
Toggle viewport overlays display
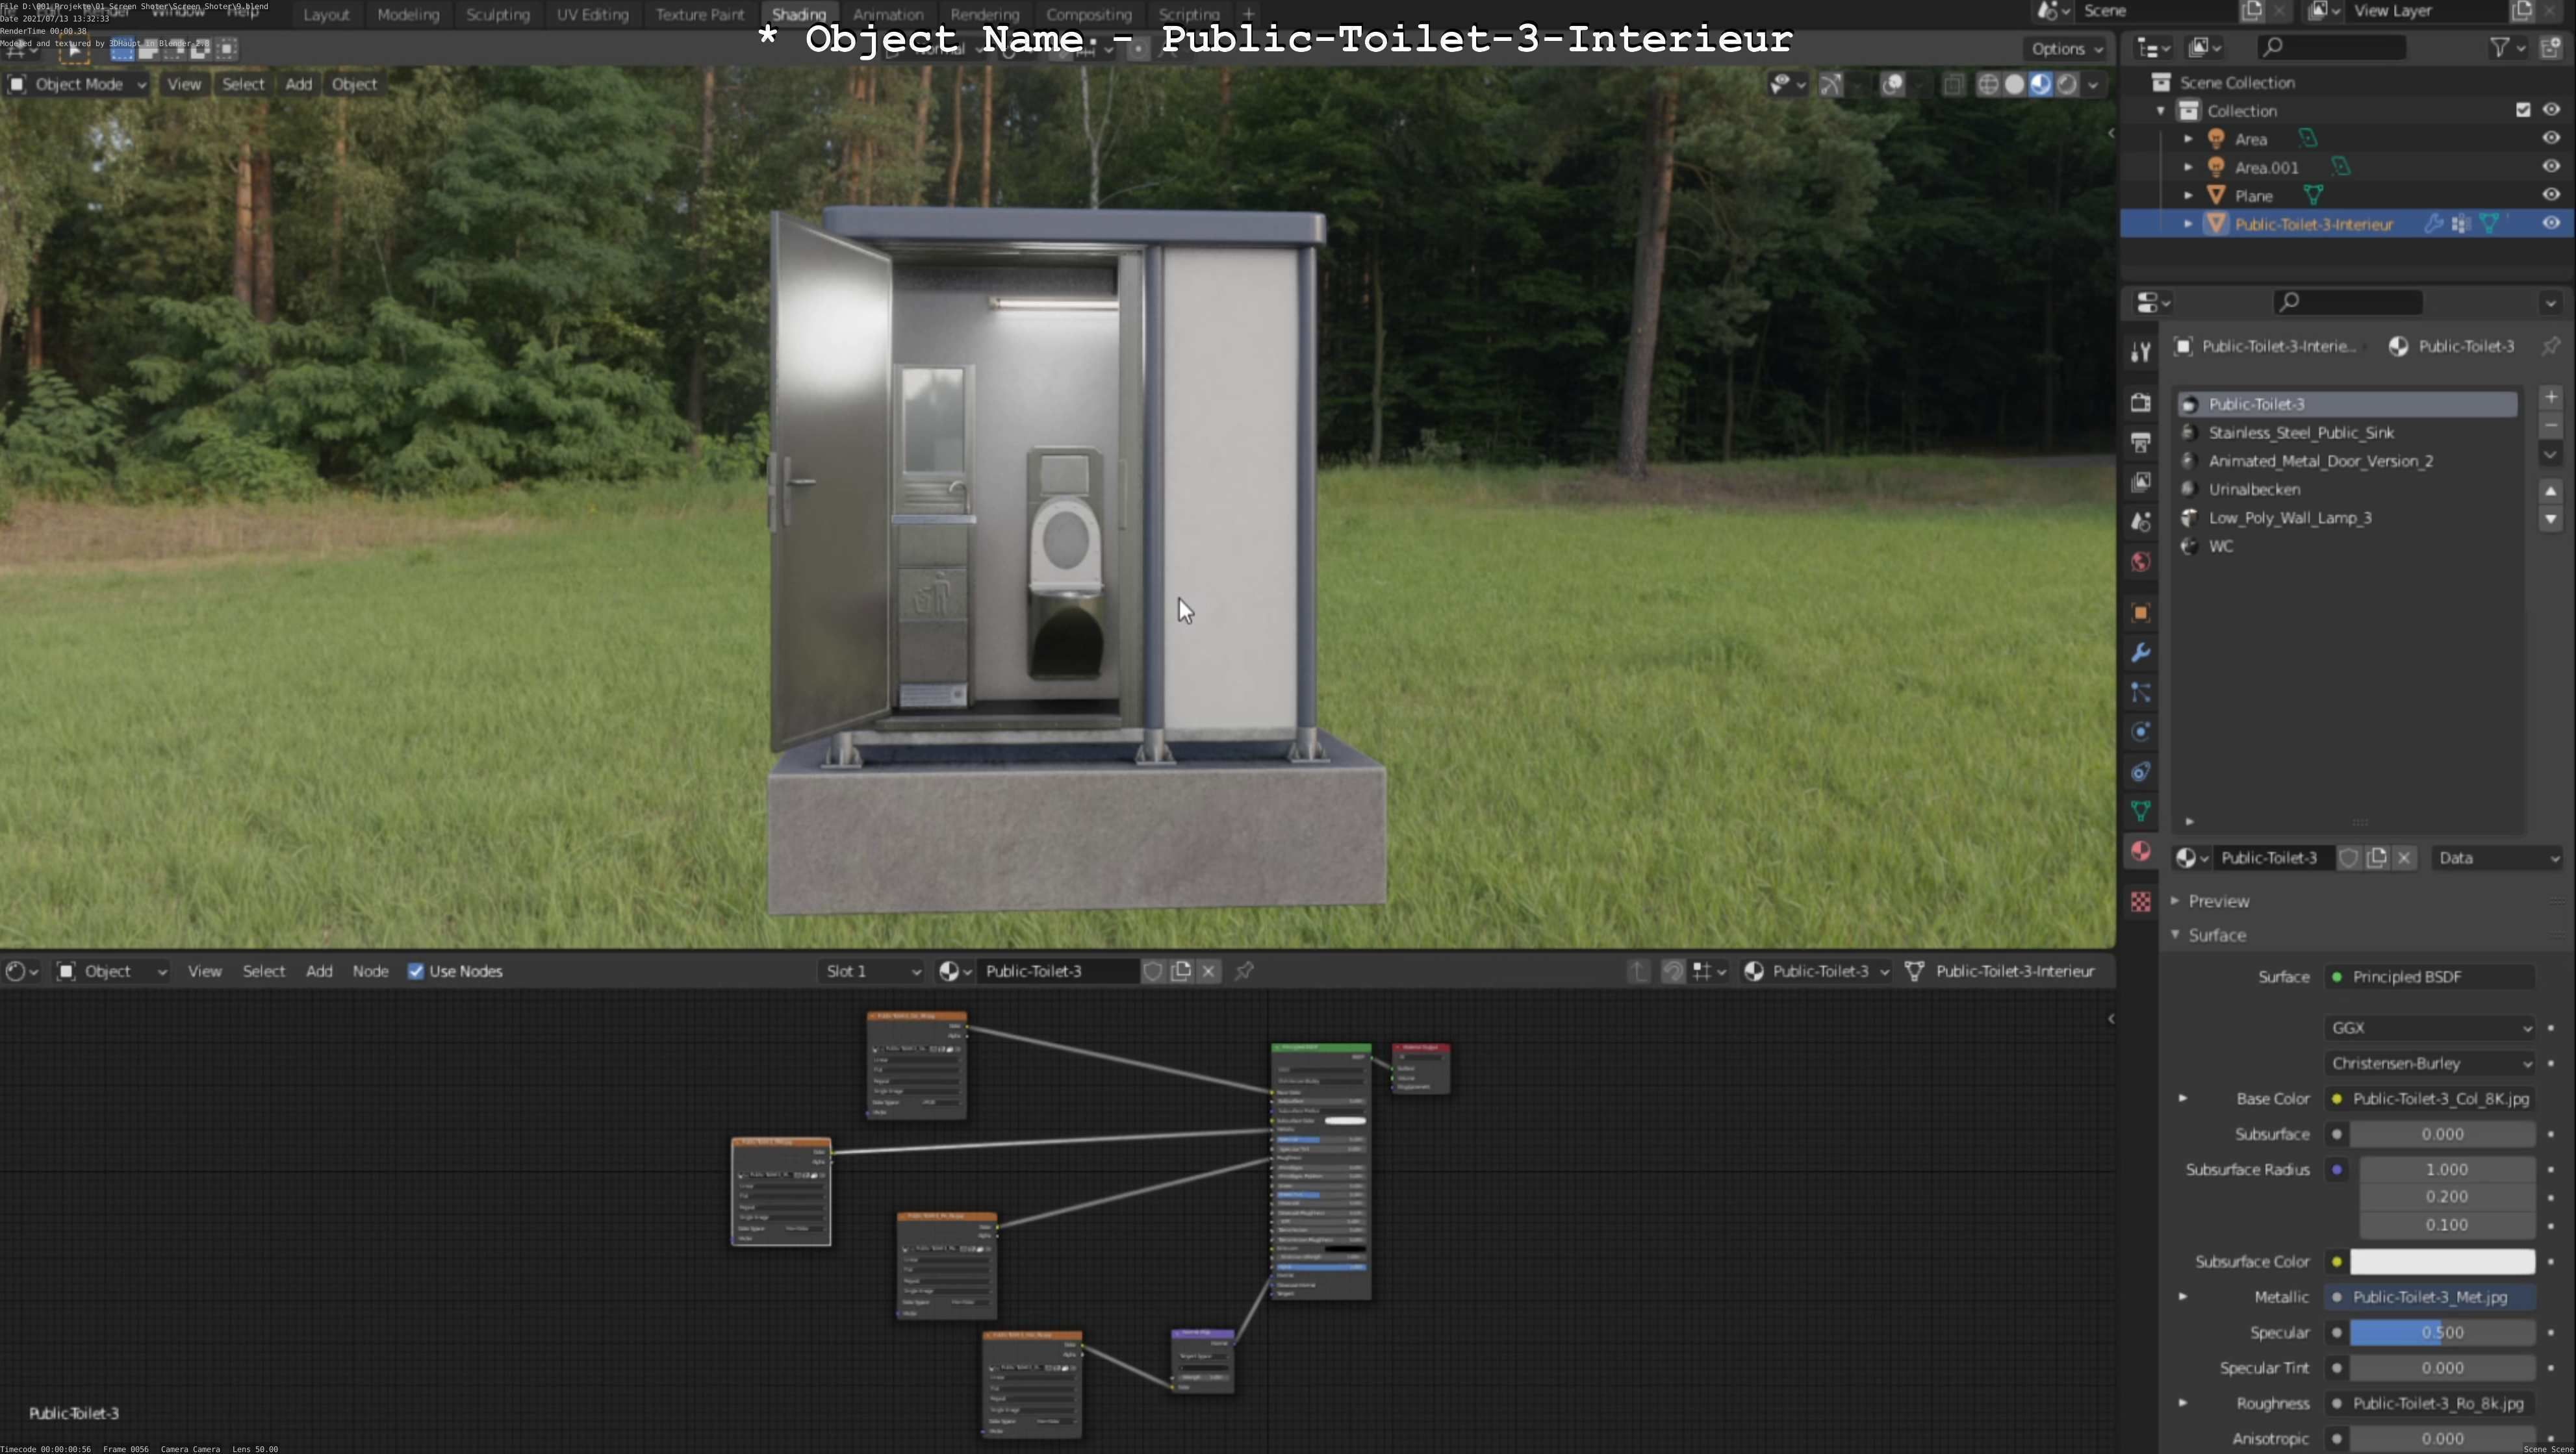pyautogui.click(x=1892, y=85)
